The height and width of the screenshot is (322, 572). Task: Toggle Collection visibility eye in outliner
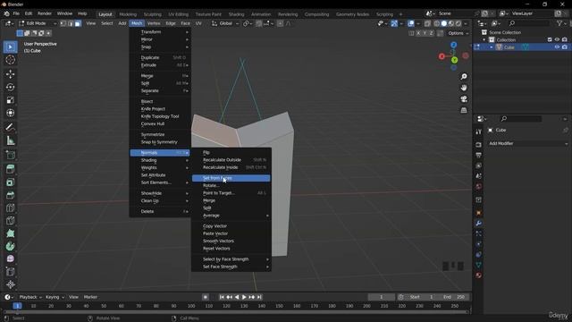coord(557,39)
